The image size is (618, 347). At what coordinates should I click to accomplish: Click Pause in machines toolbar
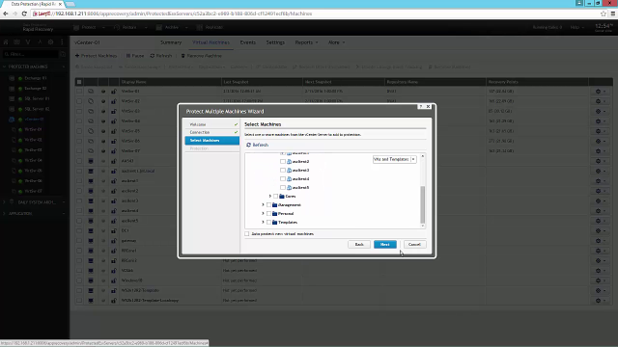click(x=135, y=56)
